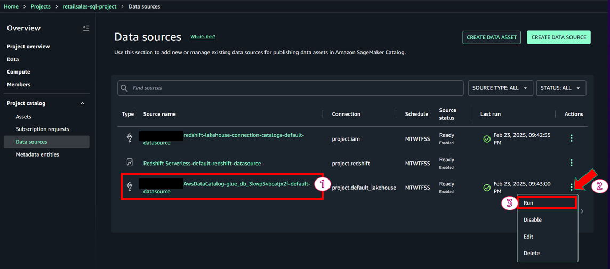This screenshot has height=269, width=610.
Task: Open Subscription requests in sidebar
Action: 42,129
